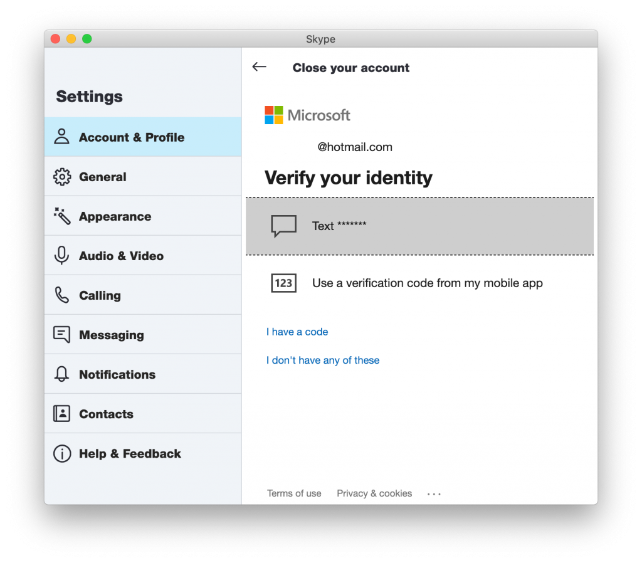Click the Appearance magic wand icon
642x563 pixels.
[x=62, y=216]
